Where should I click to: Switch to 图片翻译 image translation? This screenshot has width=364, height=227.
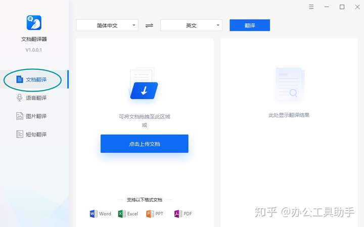(x=34, y=116)
